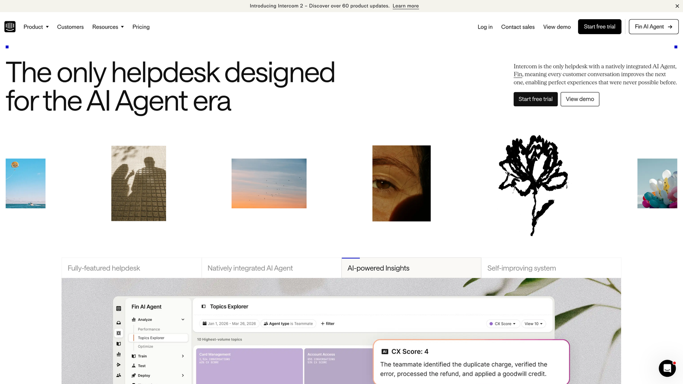Viewport: 683px width, 384px height.
Task: Select the AI-powered Insights tab
Action: tap(411, 268)
